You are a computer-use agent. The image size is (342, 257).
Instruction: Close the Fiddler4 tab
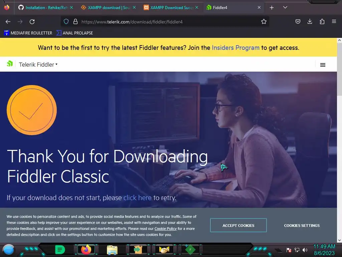coord(259,8)
